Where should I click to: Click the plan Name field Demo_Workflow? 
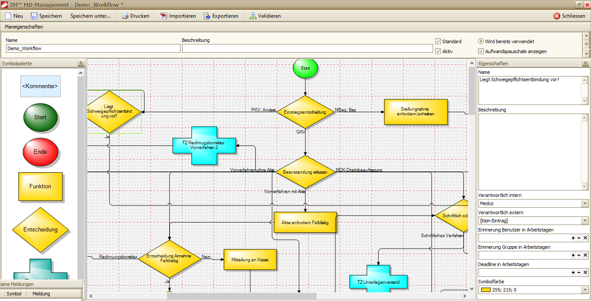pos(93,48)
